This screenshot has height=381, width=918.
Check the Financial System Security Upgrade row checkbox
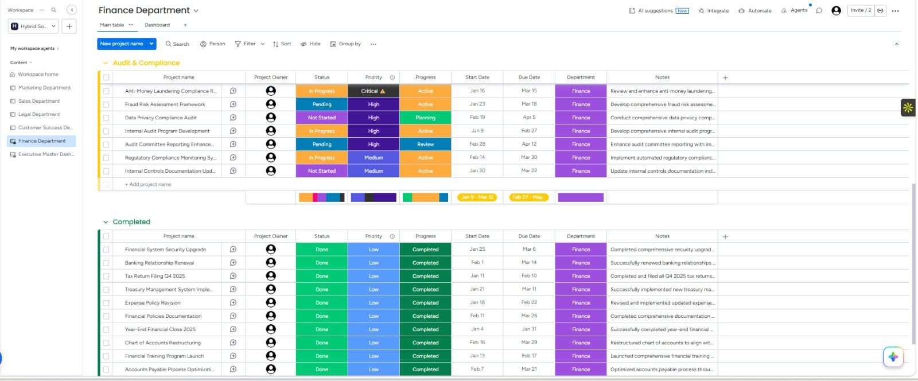coord(106,250)
